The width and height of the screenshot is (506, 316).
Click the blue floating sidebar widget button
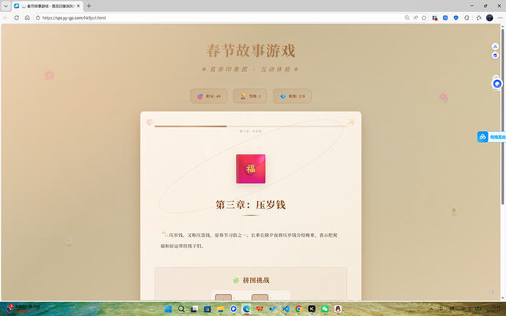[491, 136]
